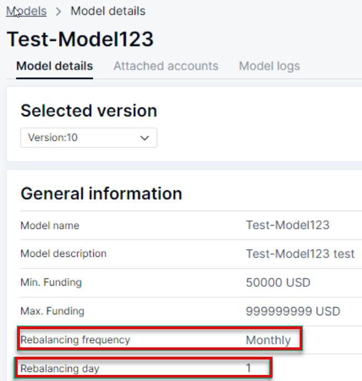Click the Max. Funding value 999999999 USD

[293, 311]
